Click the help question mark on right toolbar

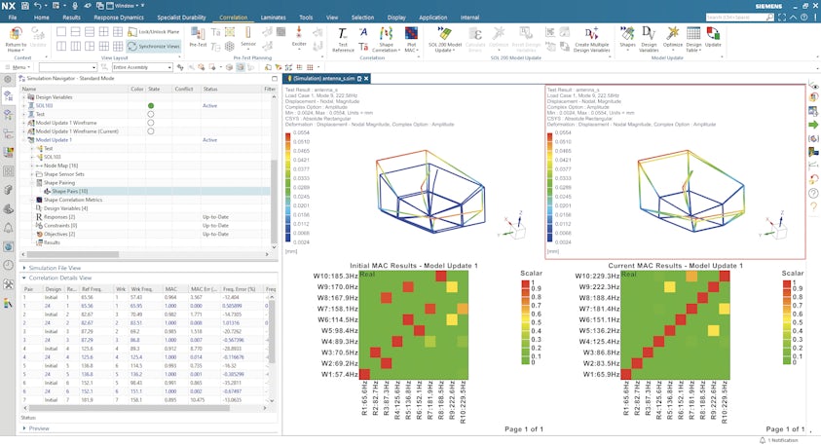tap(813, 193)
